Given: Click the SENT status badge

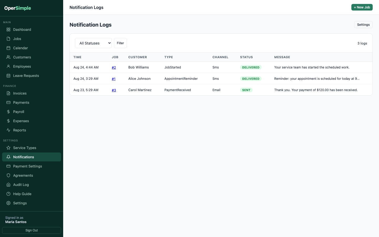Looking at the screenshot, I should click(x=246, y=90).
